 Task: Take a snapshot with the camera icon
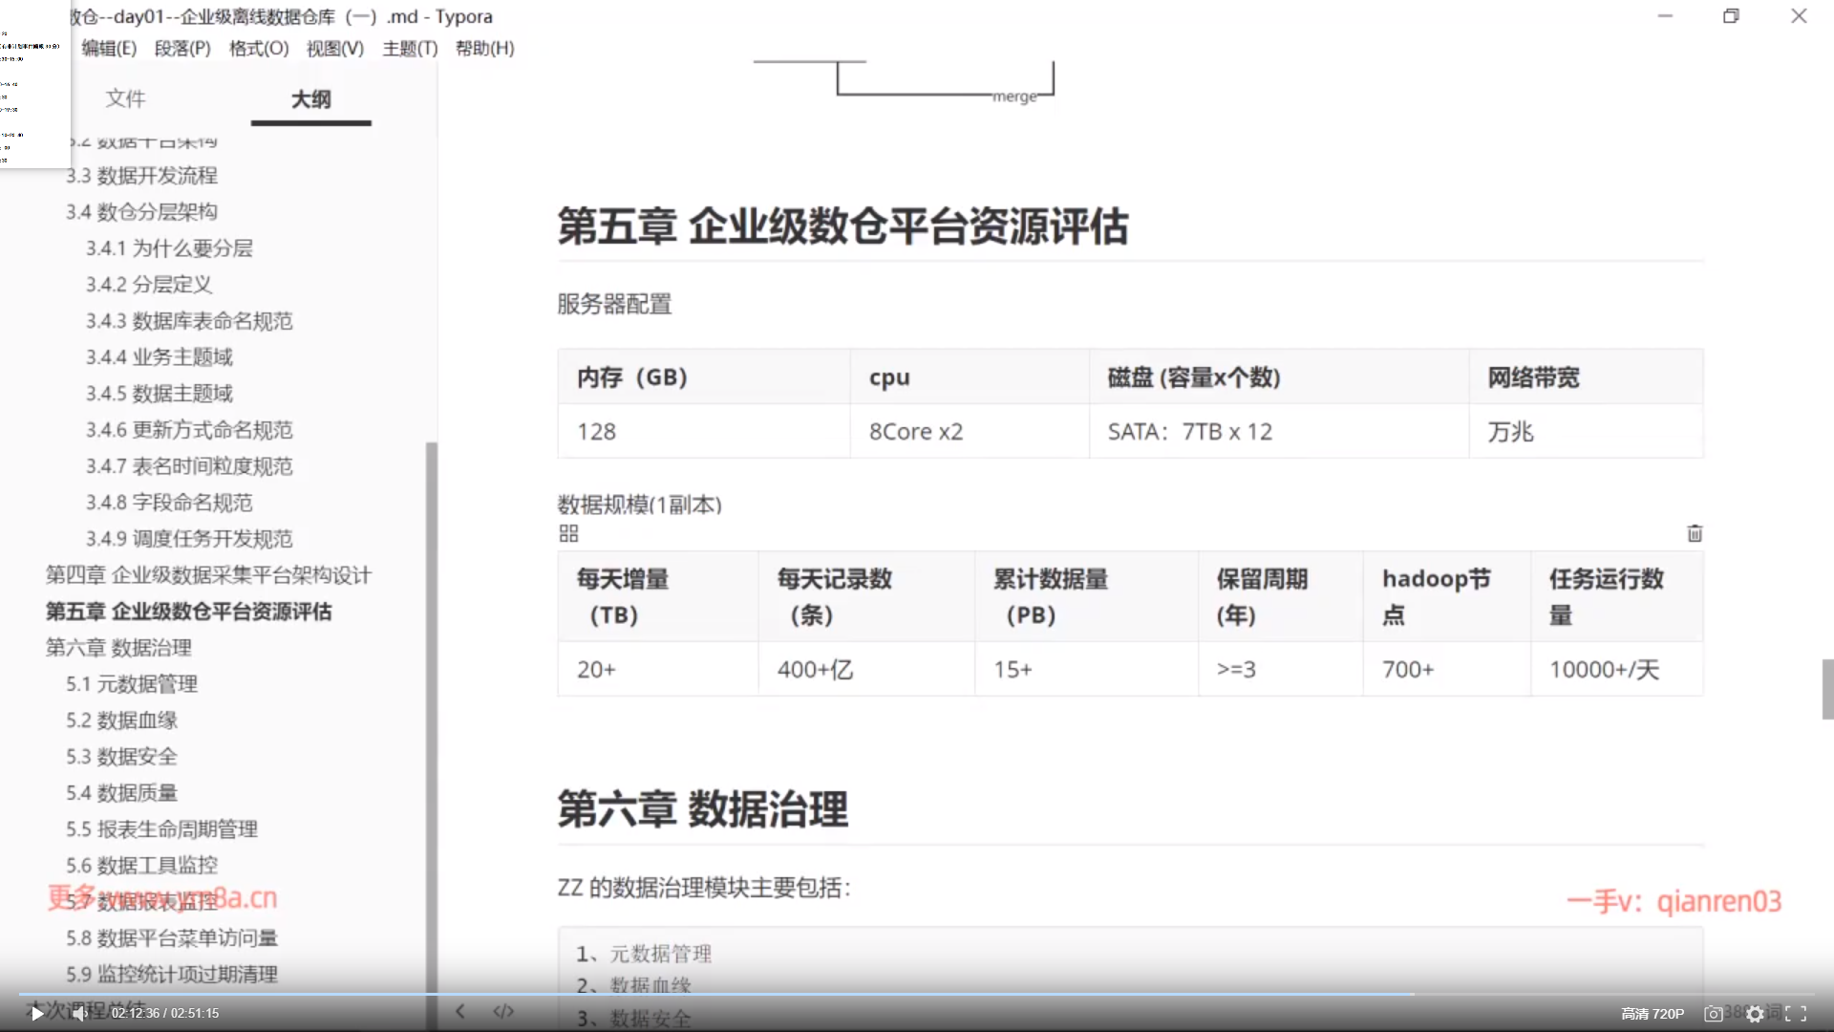pyautogui.click(x=1714, y=1014)
